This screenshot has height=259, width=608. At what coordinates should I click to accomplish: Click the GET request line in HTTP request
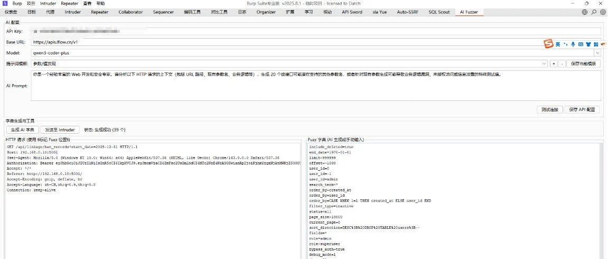(72, 147)
